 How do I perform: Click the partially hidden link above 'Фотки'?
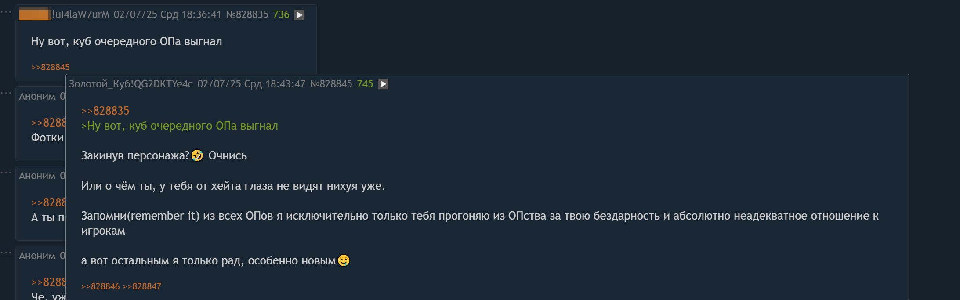point(48,123)
